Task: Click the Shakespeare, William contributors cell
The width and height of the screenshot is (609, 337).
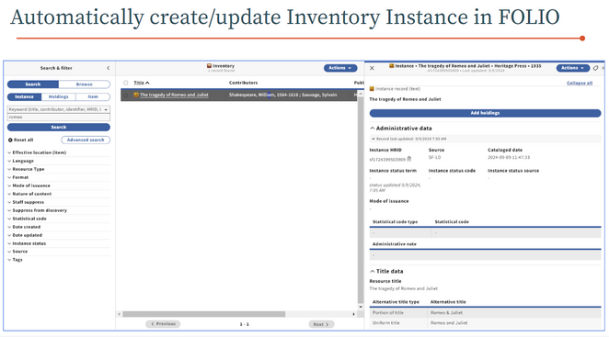Action: pos(282,95)
